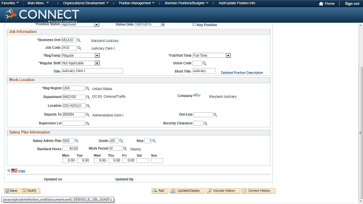Viewport: 363px width, 204px height.
Task: Open Position Management breadcrumb menu
Action: pyautogui.click(x=137, y=3)
